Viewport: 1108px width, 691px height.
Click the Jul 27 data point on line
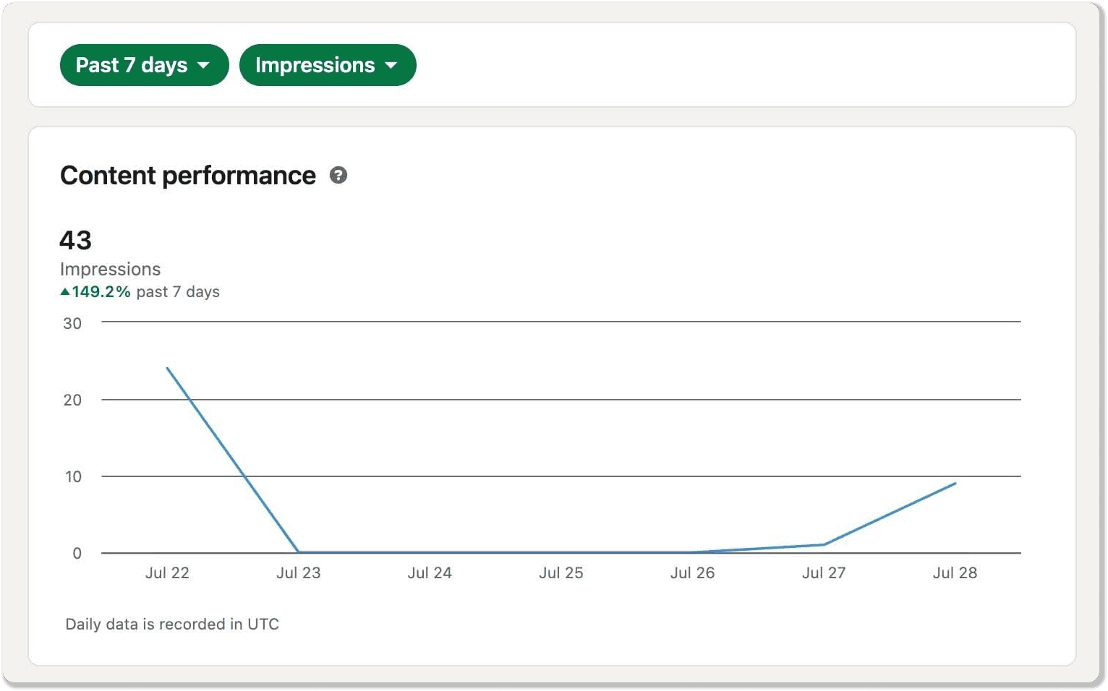pos(824,544)
